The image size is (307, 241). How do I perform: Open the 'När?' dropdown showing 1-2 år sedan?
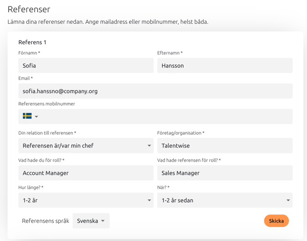[x=225, y=200]
